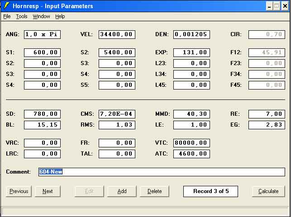Click the CIR field showing 0,70

pos(267,34)
